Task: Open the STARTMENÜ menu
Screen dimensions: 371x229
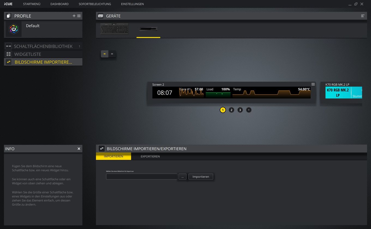Action: click(x=32, y=4)
